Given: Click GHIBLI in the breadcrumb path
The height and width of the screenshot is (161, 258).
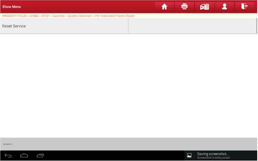Looking at the screenshot, I should pyautogui.click(x=34, y=16).
